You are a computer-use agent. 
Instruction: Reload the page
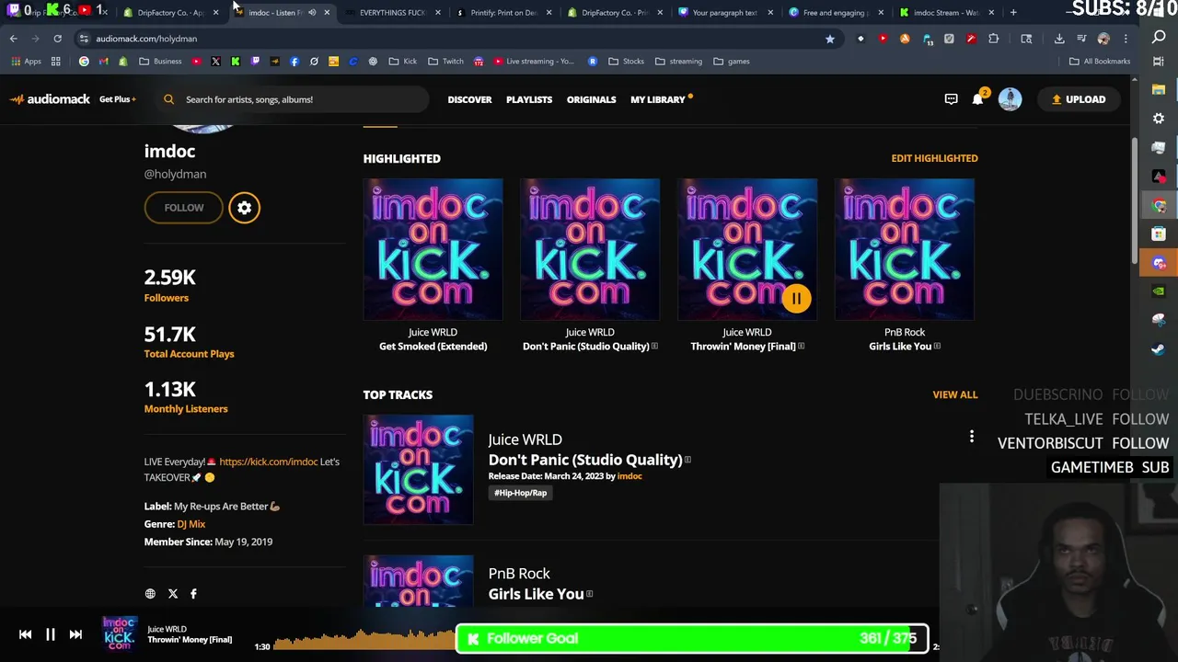pos(57,39)
